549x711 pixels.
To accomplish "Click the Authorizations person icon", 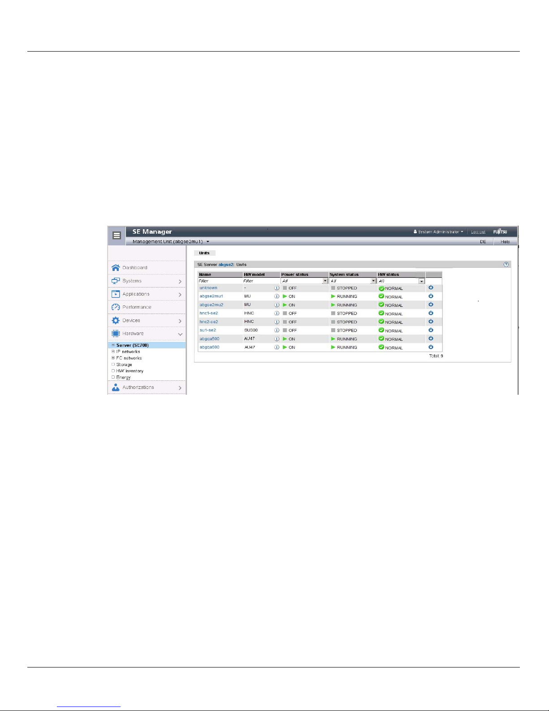I will 116,387.
